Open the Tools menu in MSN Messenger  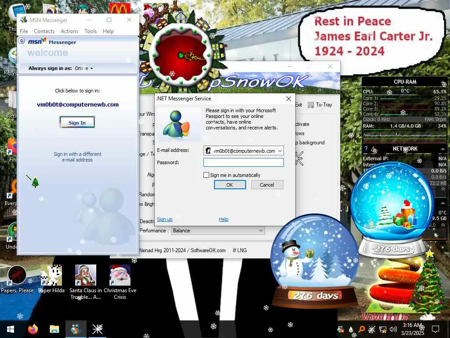click(91, 31)
